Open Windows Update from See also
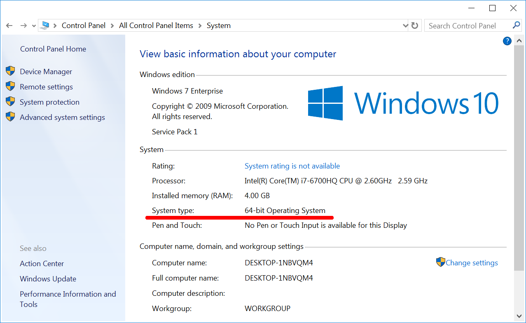 tap(48, 279)
